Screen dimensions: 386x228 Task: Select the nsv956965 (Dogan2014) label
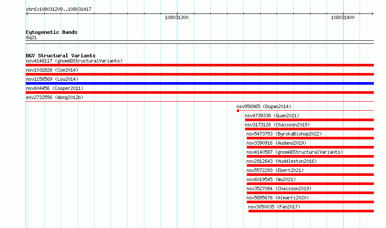tap(264, 106)
